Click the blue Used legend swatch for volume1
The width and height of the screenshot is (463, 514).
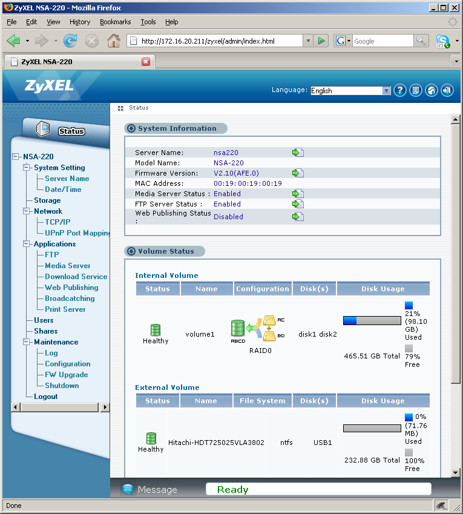[409, 306]
